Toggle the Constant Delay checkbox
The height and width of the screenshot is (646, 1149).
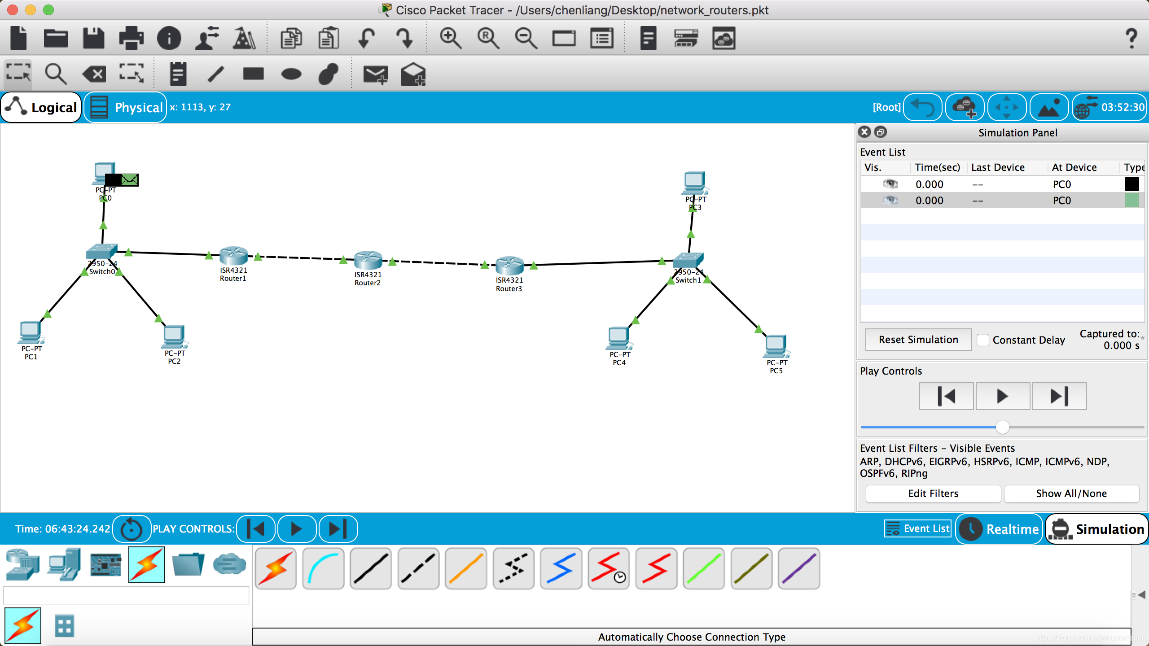pos(983,340)
